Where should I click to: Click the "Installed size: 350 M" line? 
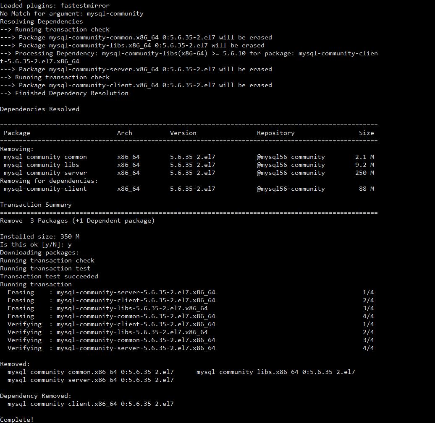39,236
